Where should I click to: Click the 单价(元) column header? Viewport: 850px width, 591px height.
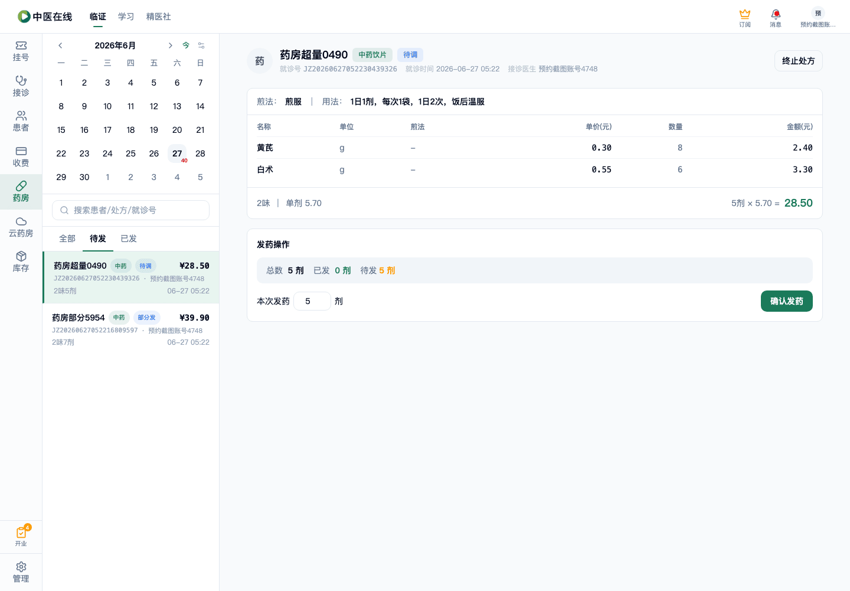pyautogui.click(x=599, y=127)
